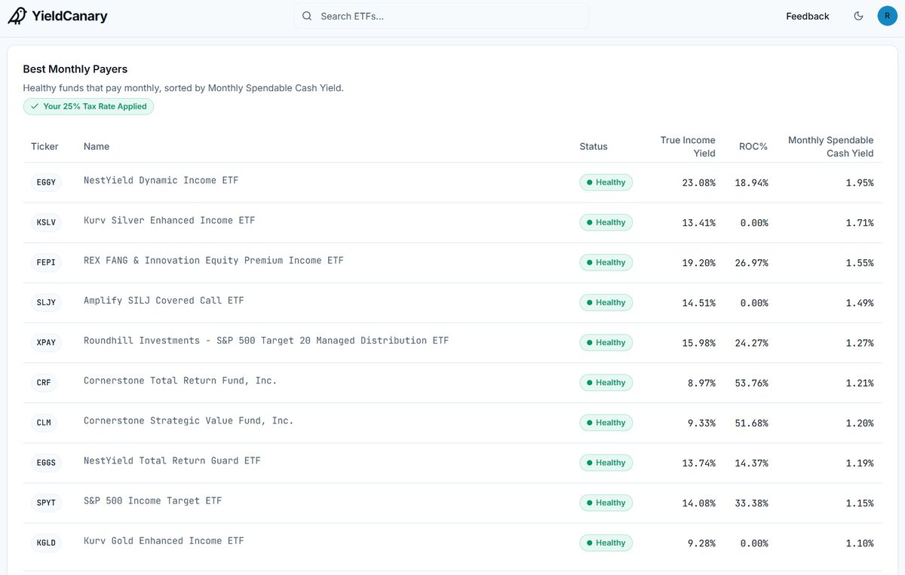
Task: Click the 25% Tax Rate Applied badge
Action: click(88, 106)
